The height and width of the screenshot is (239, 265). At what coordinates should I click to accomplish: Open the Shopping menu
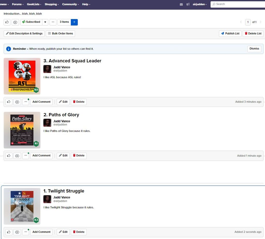tap(52, 4)
